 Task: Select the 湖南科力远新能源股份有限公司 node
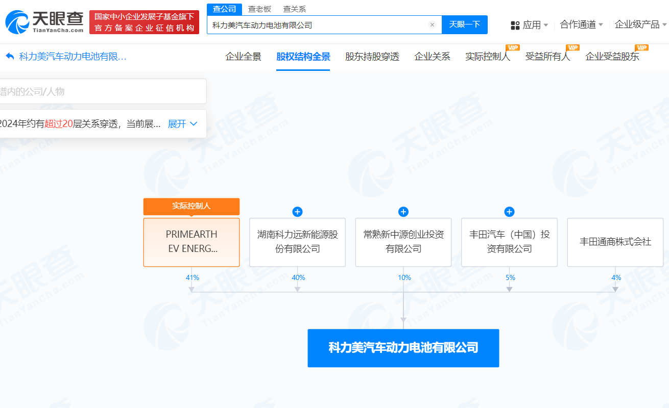point(297,242)
